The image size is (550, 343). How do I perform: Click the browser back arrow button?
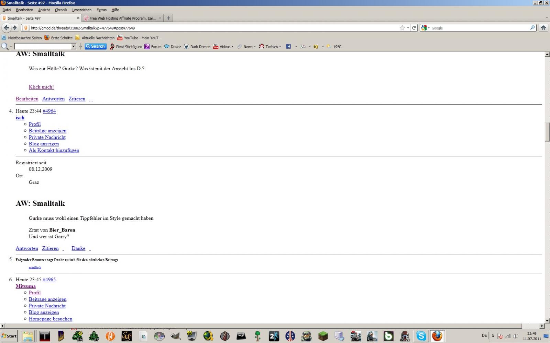pyautogui.click(x=7, y=28)
